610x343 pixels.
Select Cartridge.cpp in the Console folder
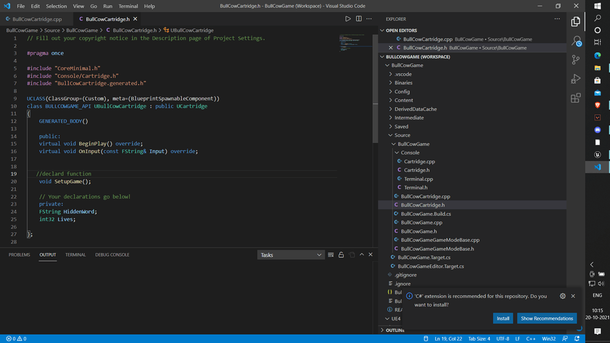421,161
